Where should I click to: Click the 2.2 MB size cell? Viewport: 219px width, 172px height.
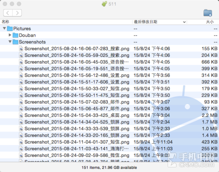pyautogui.click(x=209, y=115)
